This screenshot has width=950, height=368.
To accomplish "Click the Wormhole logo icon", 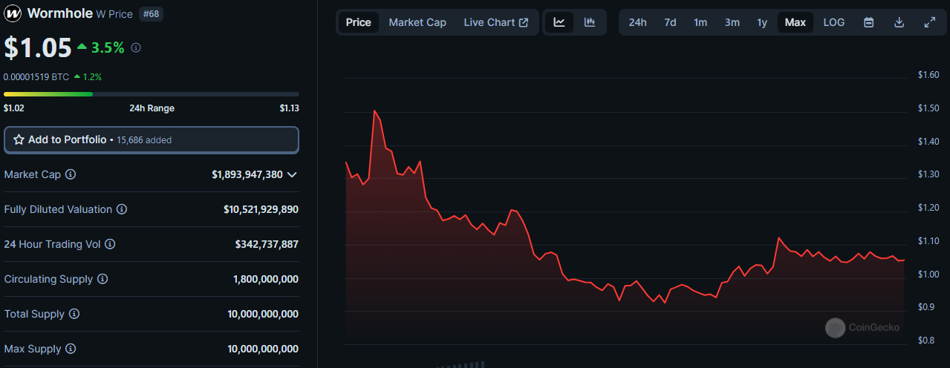I will coord(13,13).
